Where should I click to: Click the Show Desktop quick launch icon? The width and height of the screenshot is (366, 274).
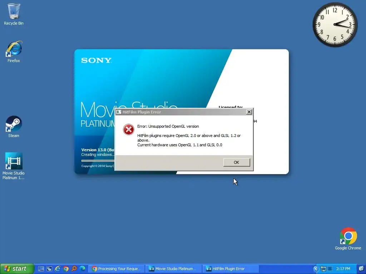41,269
